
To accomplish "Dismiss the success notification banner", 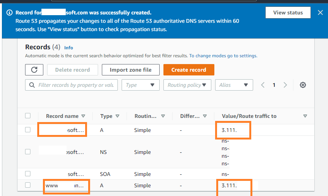I will tap(320, 13).
